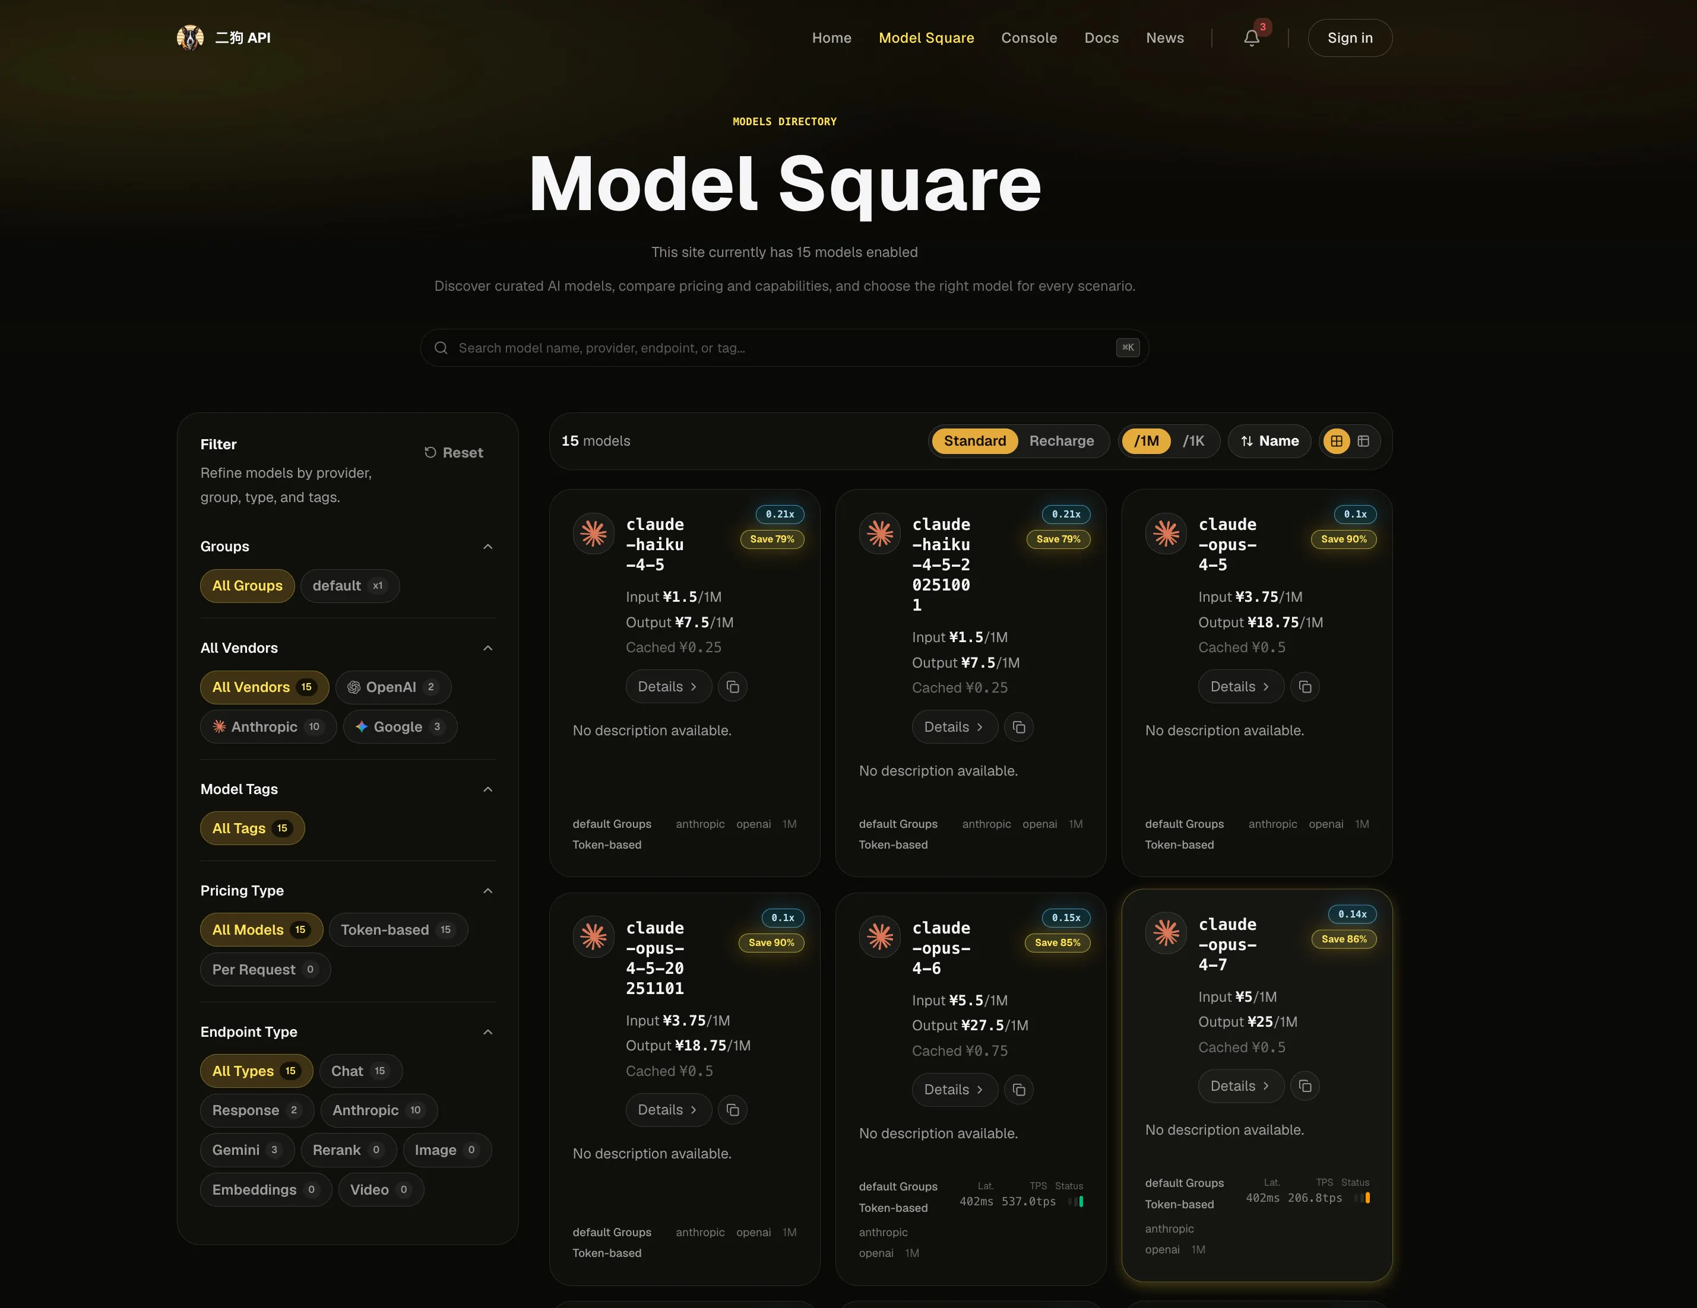Collapse the All Vendors filter section
This screenshot has width=1697, height=1308.
[x=488, y=649]
